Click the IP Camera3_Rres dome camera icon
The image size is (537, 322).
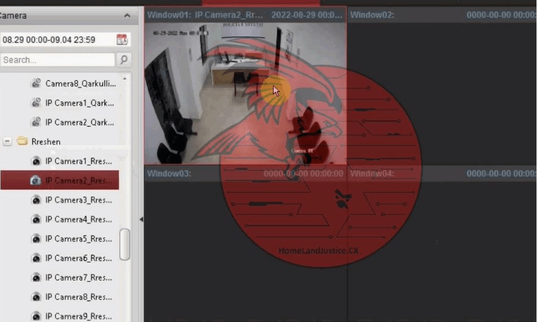tap(36, 200)
